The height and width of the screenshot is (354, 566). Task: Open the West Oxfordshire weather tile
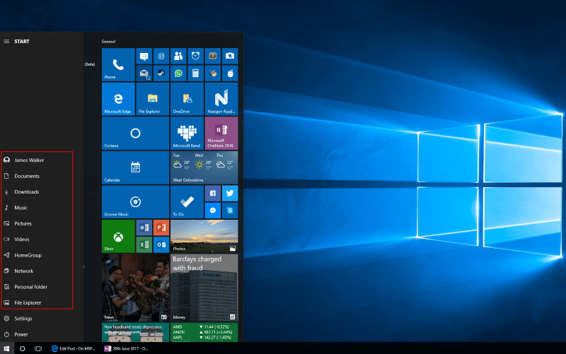[x=204, y=167]
